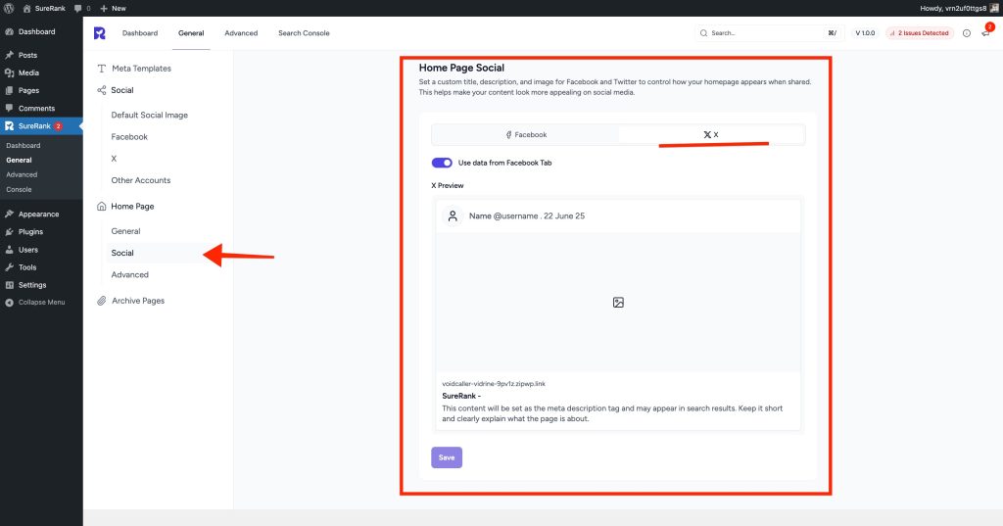
Task: Switch to the Advanced top tab
Action: [241, 33]
